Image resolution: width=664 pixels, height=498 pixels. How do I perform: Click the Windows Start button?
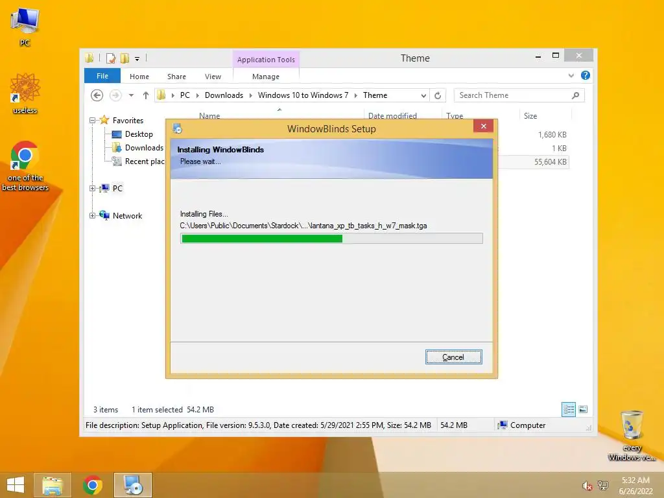pos(16,485)
